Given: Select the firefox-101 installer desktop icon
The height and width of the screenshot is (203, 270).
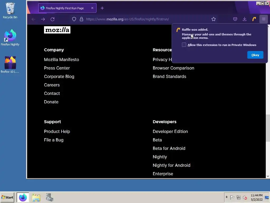Looking at the screenshot, I should click(10, 65).
